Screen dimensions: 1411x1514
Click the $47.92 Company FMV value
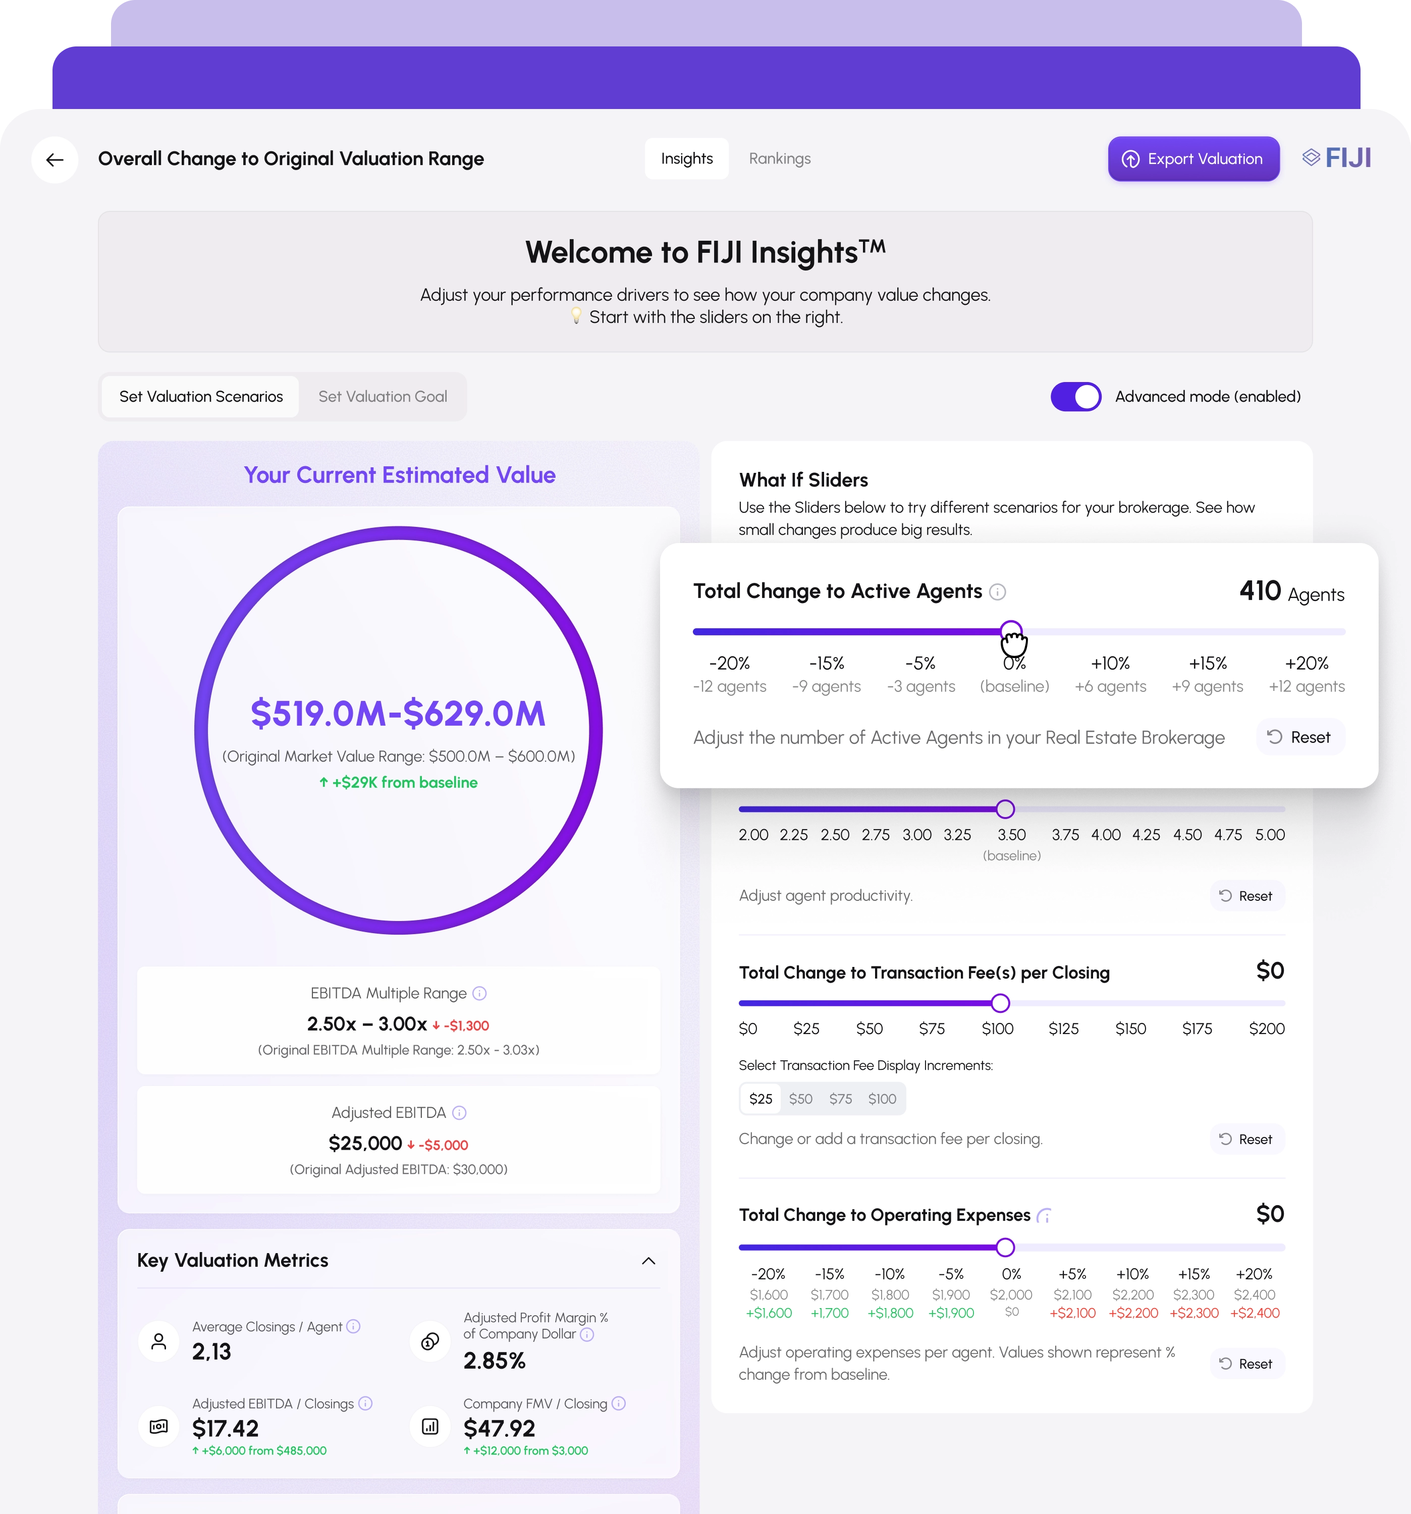pos(499,1428)
